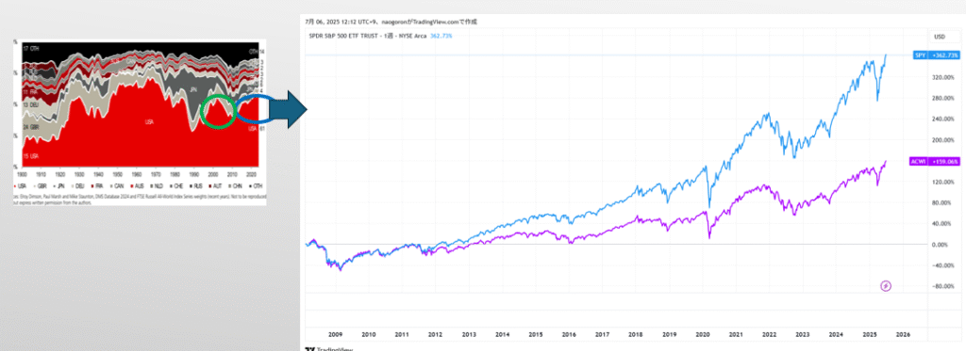Click the purple lightning bolt icon
The width and height of the screenshot is (966, 351).
click(x=886, y=285)
